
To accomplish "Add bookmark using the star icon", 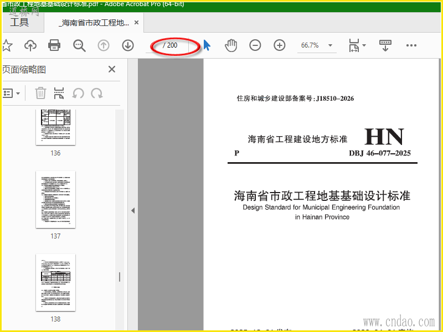I will [7, 45].
